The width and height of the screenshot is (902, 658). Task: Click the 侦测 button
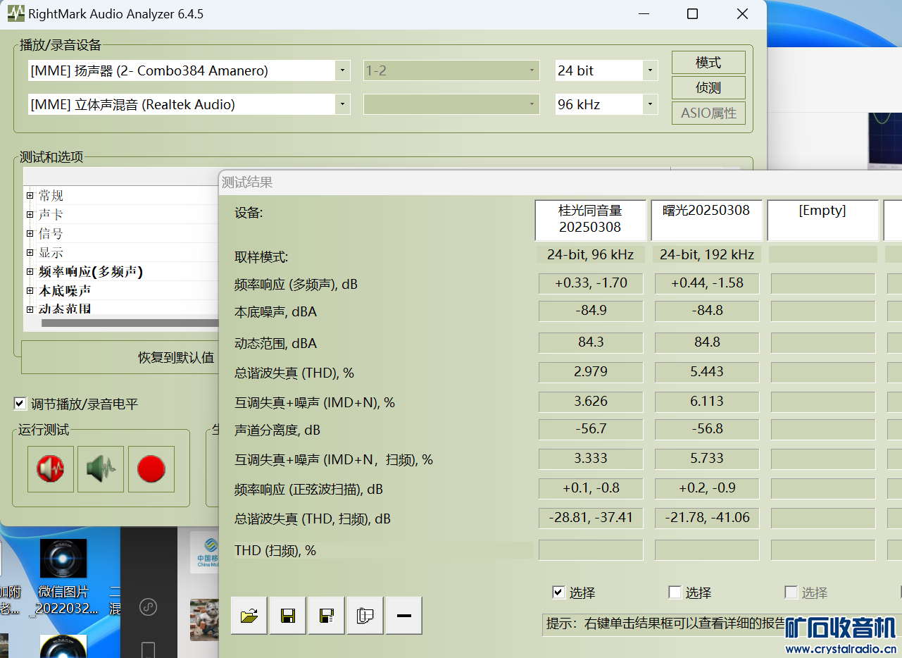708,88
